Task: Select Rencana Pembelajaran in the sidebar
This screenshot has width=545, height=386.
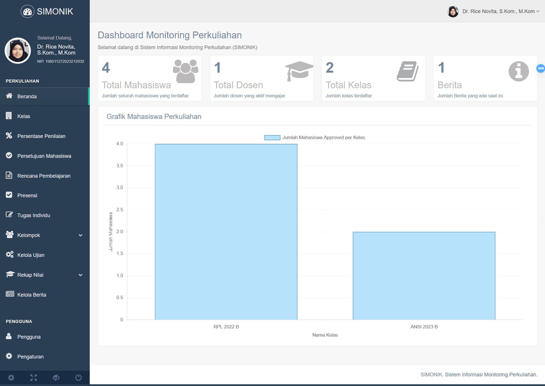Action: [x=43, y=176]
